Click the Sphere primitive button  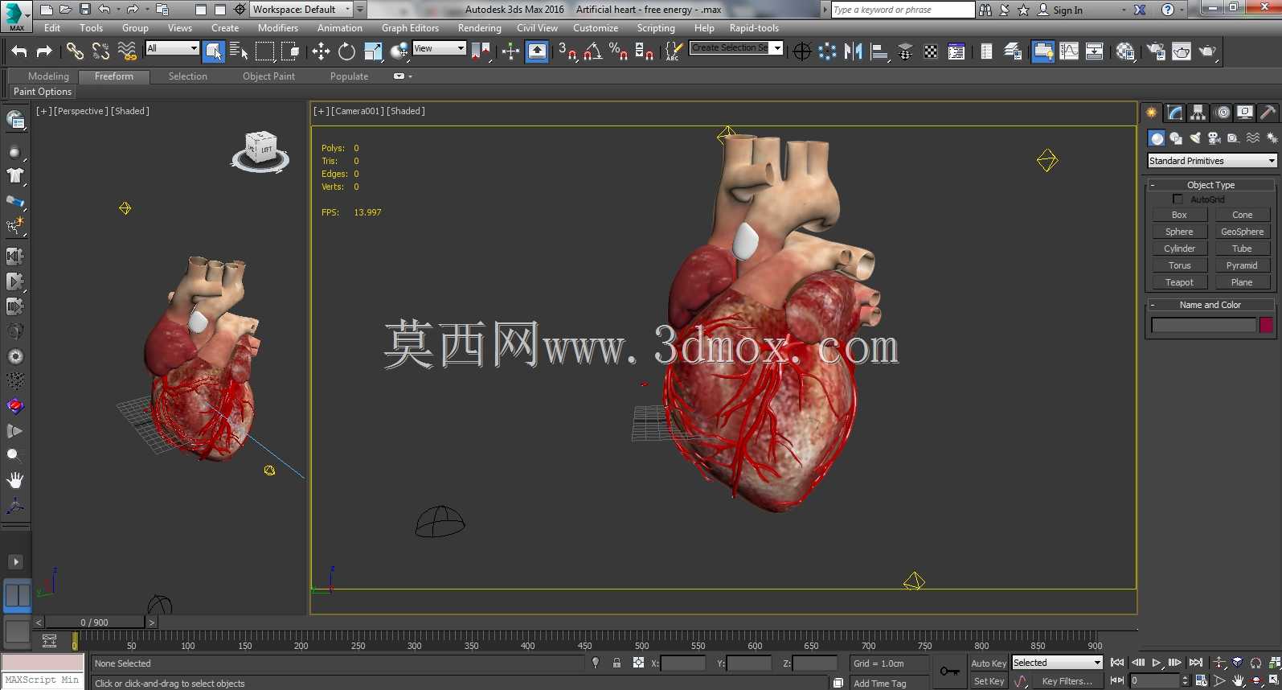[1179, 232]
